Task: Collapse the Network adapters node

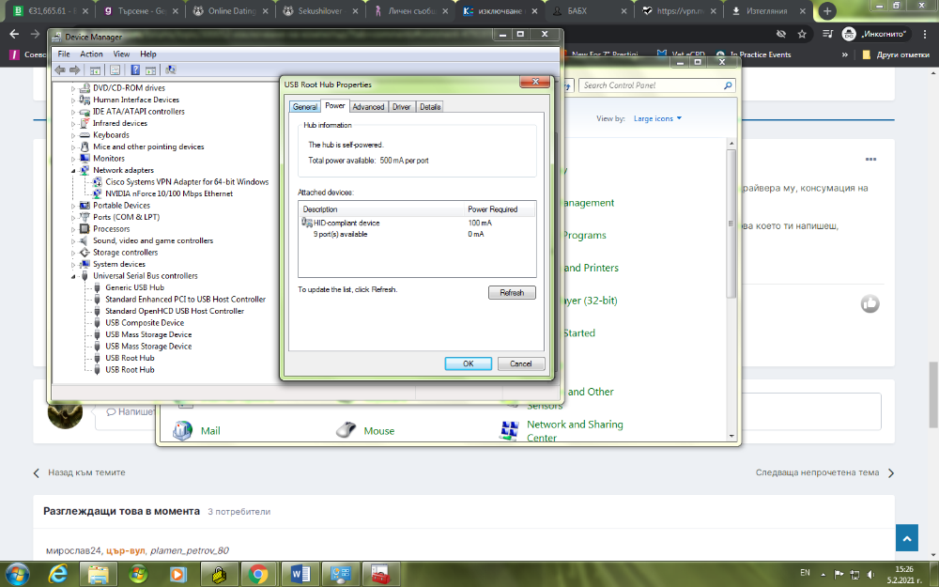Action: 73,171
